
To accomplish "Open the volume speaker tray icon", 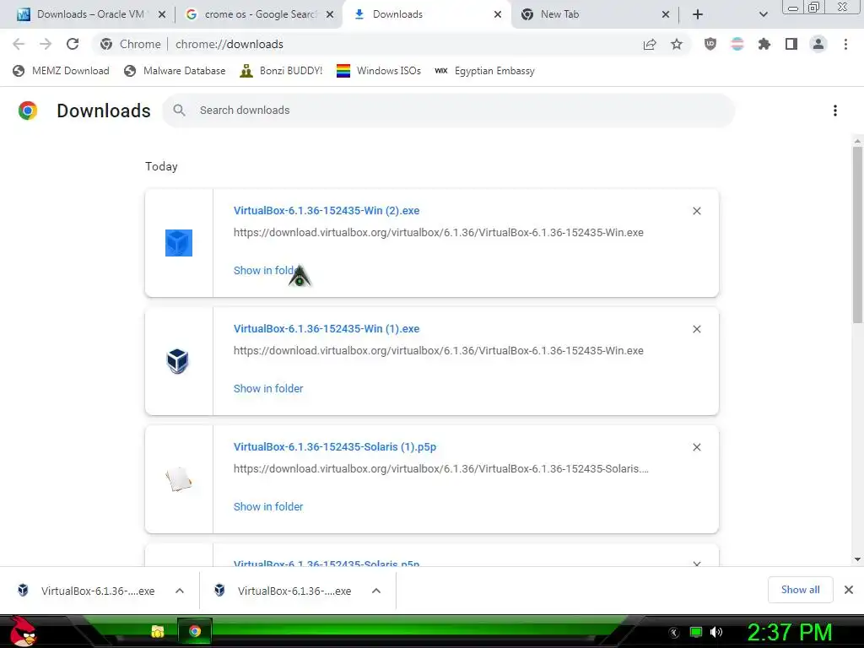I will click(716, 632).
